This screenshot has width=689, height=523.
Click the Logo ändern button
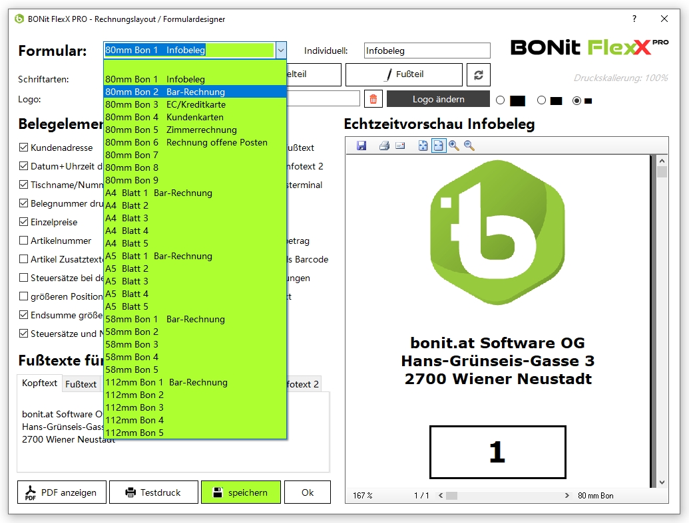pos(438,99)
